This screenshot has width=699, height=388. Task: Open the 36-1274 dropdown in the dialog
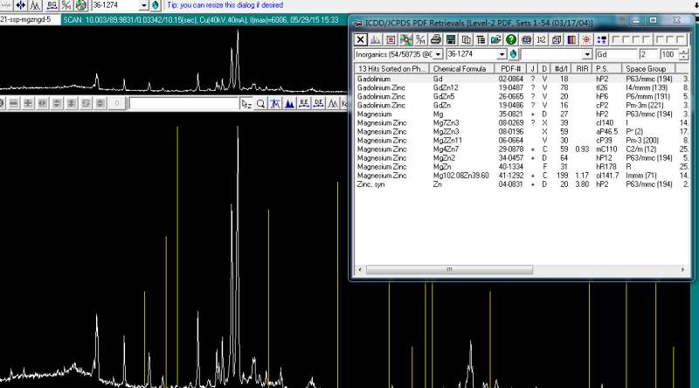[x=502, y=54]
